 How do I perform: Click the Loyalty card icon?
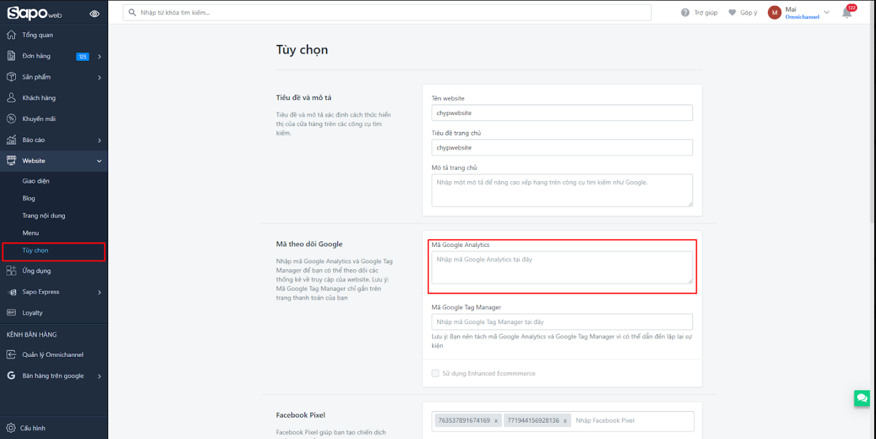[11, 313]
